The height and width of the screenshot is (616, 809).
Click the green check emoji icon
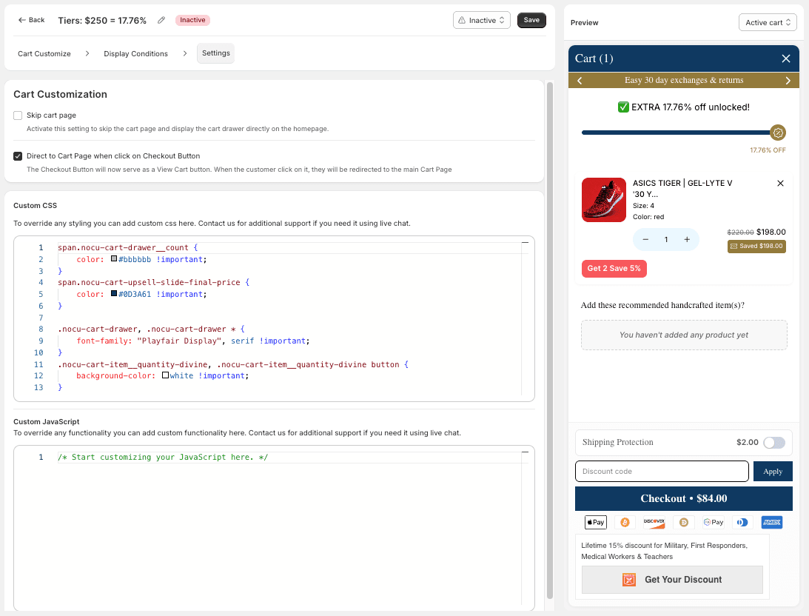point(623,107)
